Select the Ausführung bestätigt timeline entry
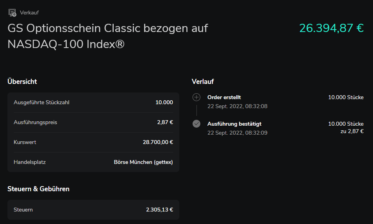 [x=234, y=124]
